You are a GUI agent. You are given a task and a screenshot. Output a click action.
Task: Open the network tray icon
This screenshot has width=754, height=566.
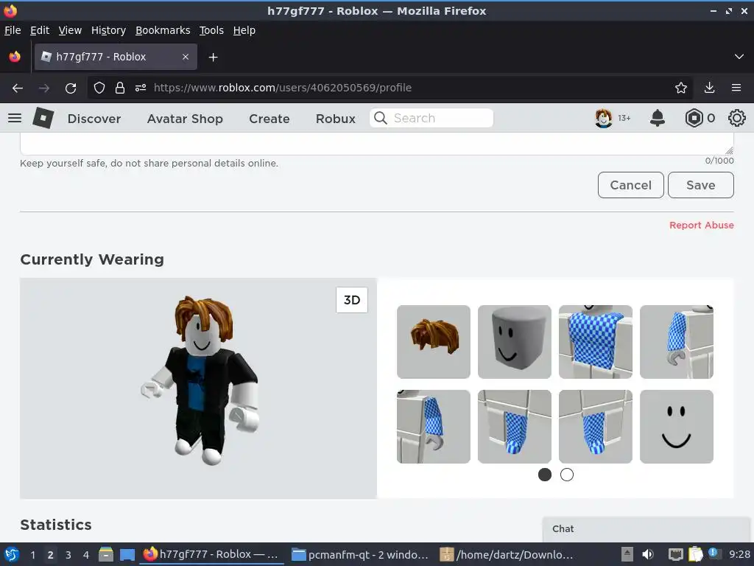676,554
